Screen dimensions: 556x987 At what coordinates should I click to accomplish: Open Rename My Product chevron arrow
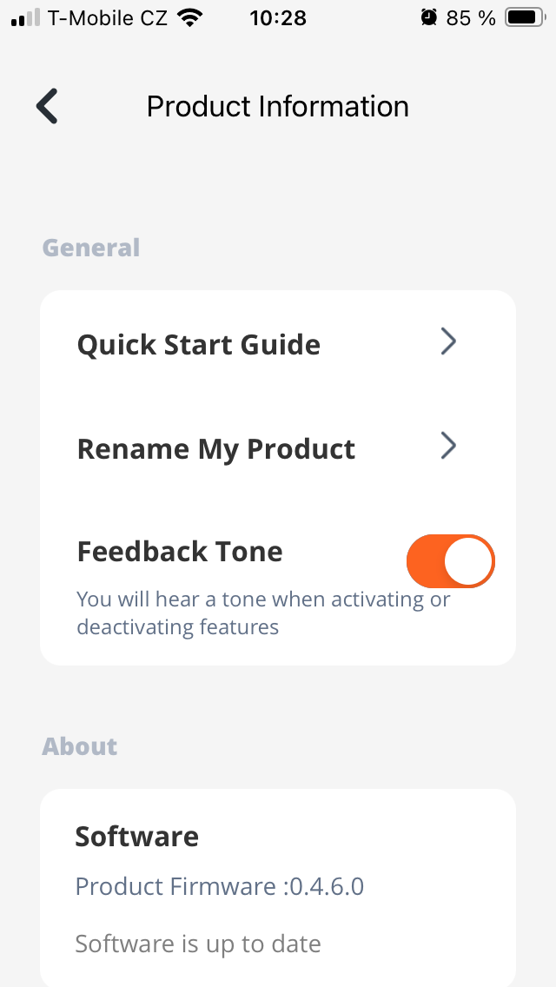[x=448, y=447]
